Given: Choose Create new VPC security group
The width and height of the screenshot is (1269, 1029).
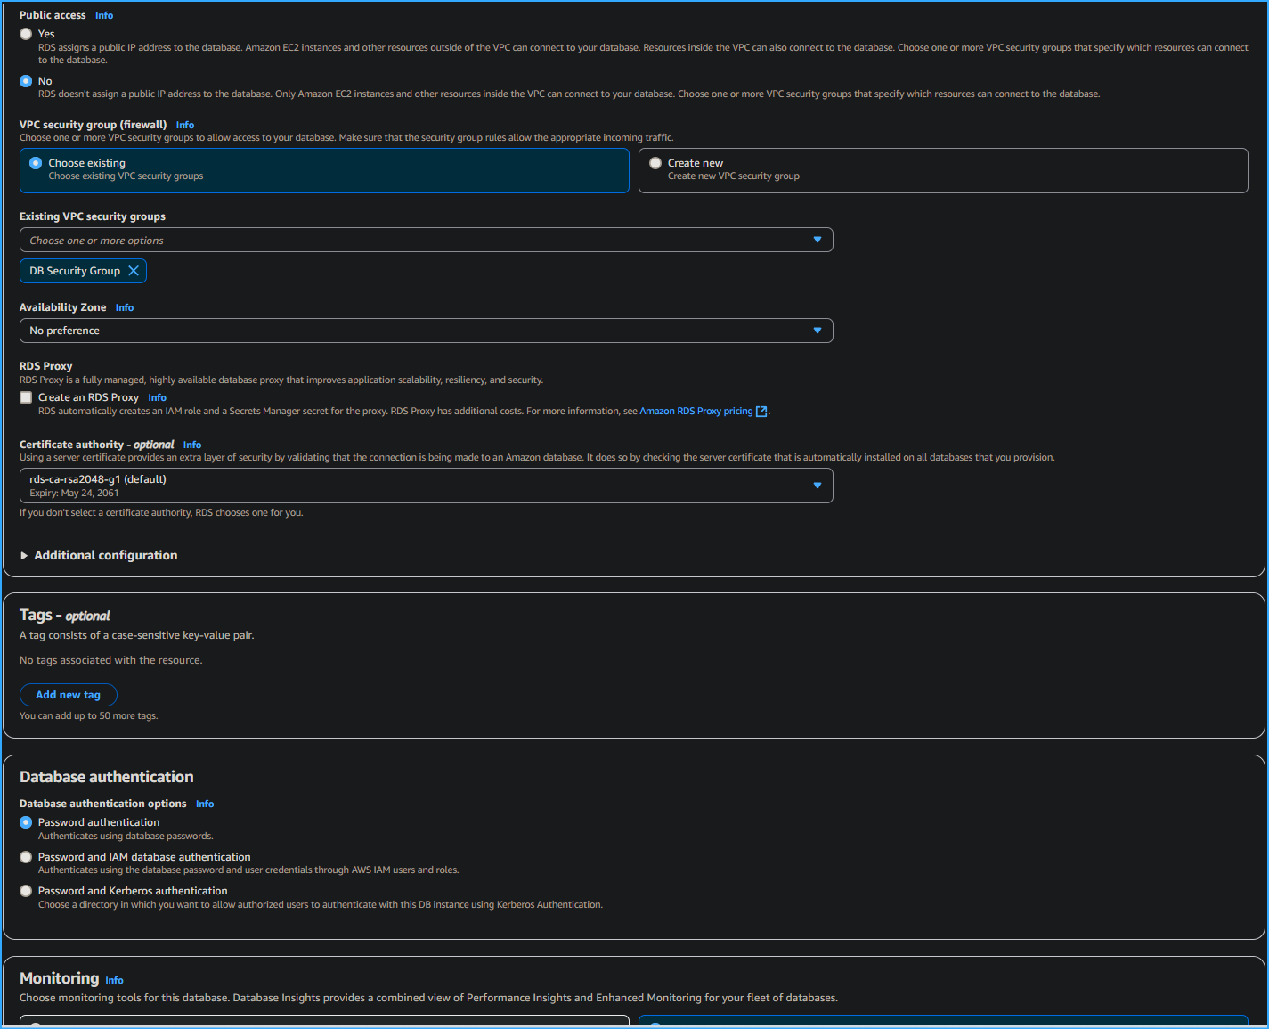Looking at the screenshot, I should point(655,162).
